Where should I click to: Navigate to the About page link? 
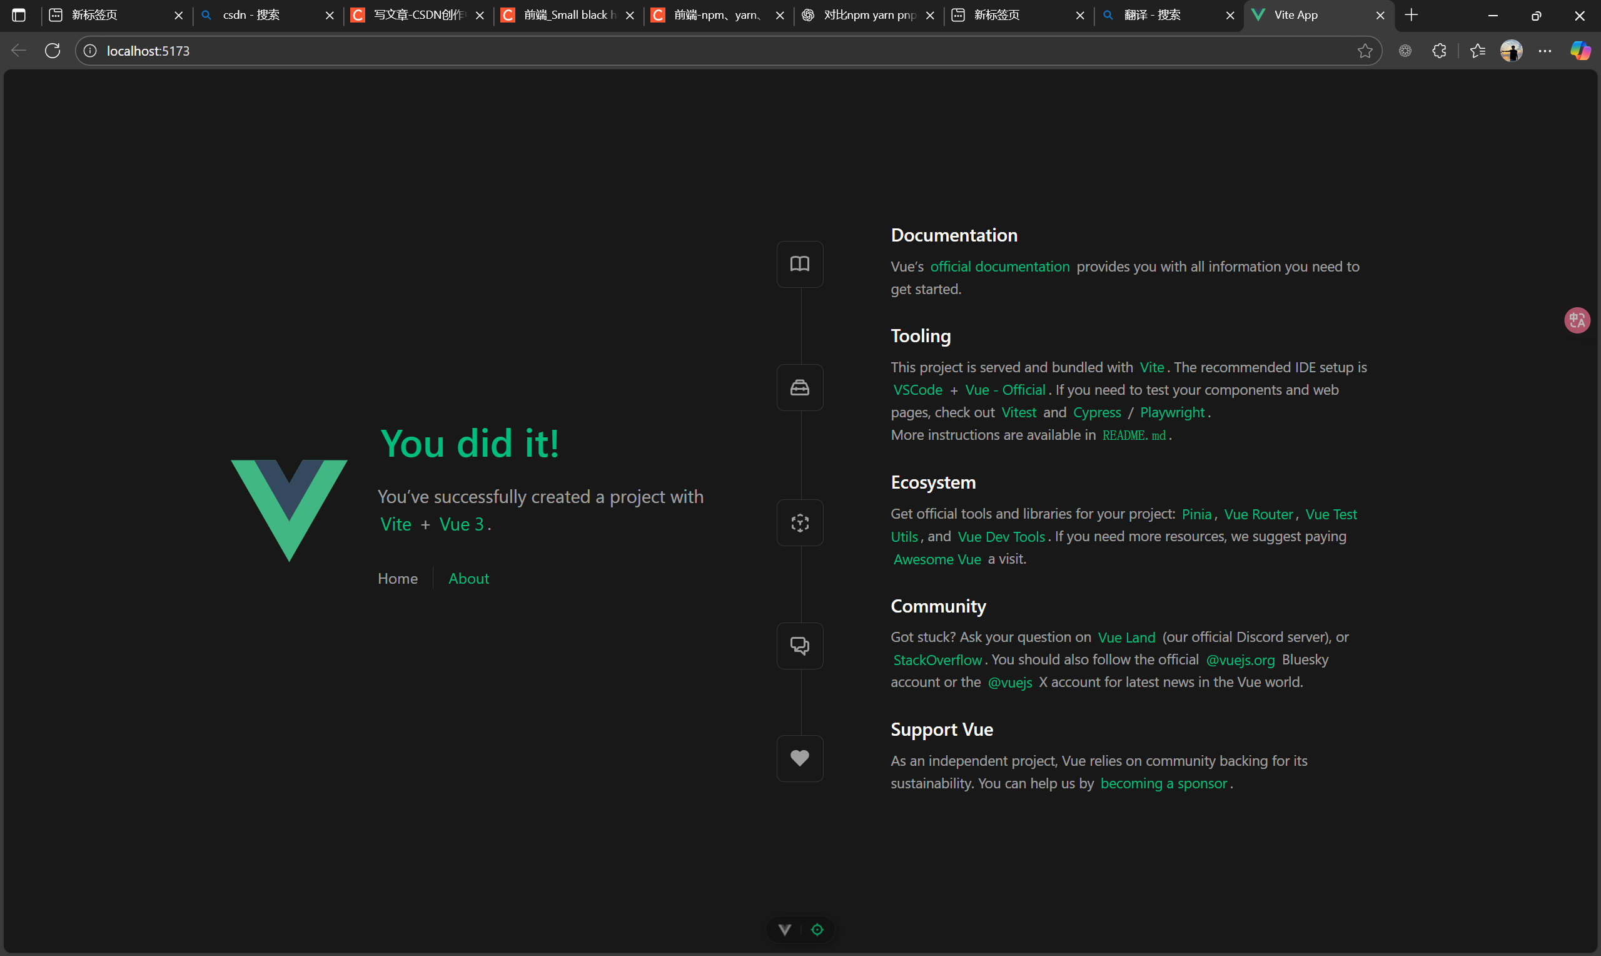point(468,579)
